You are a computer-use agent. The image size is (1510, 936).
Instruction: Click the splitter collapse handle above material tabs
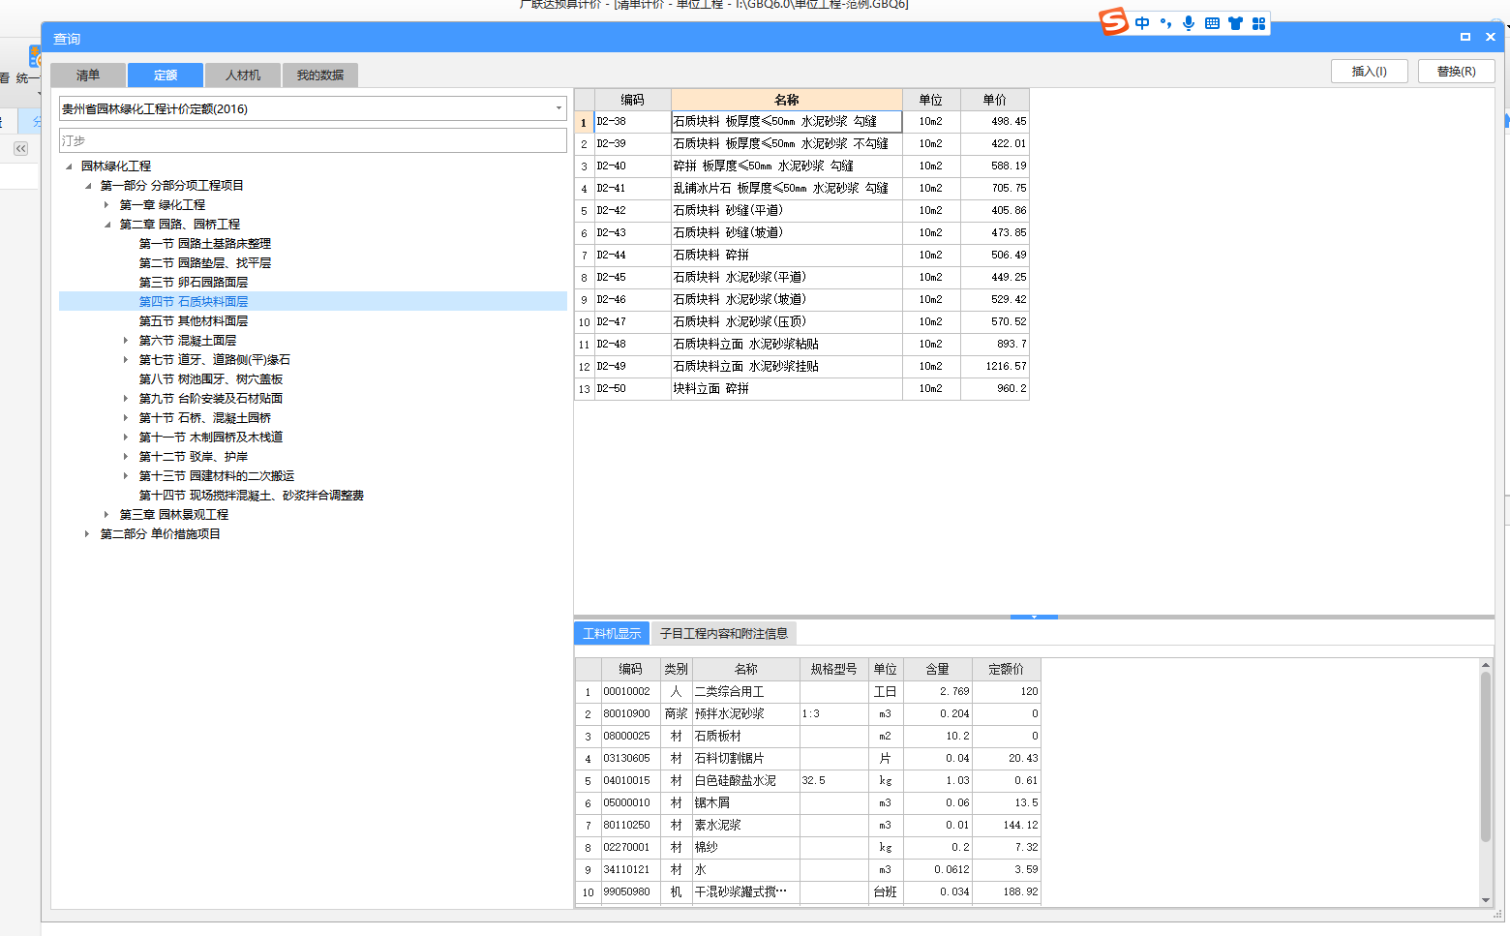(x=1034, y=616)
